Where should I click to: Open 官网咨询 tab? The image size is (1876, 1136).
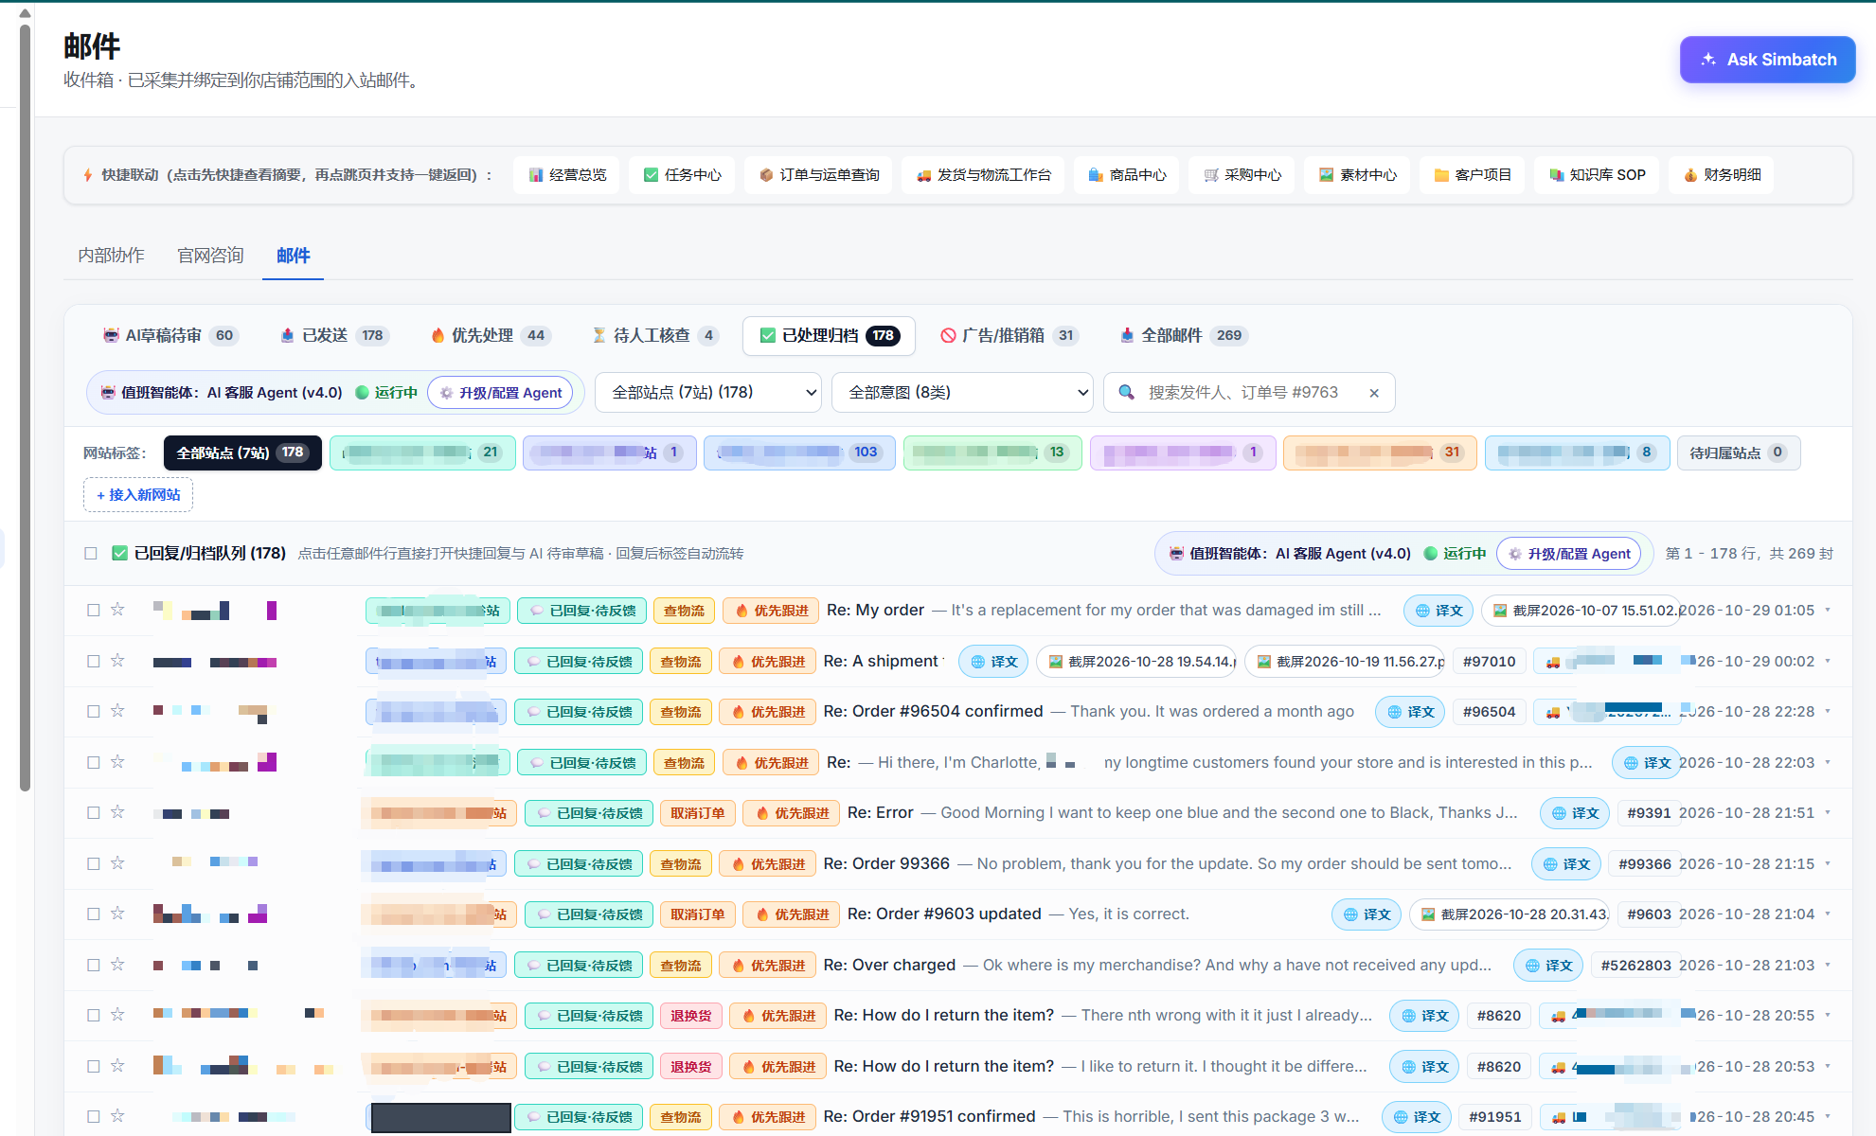coord(210,256)
